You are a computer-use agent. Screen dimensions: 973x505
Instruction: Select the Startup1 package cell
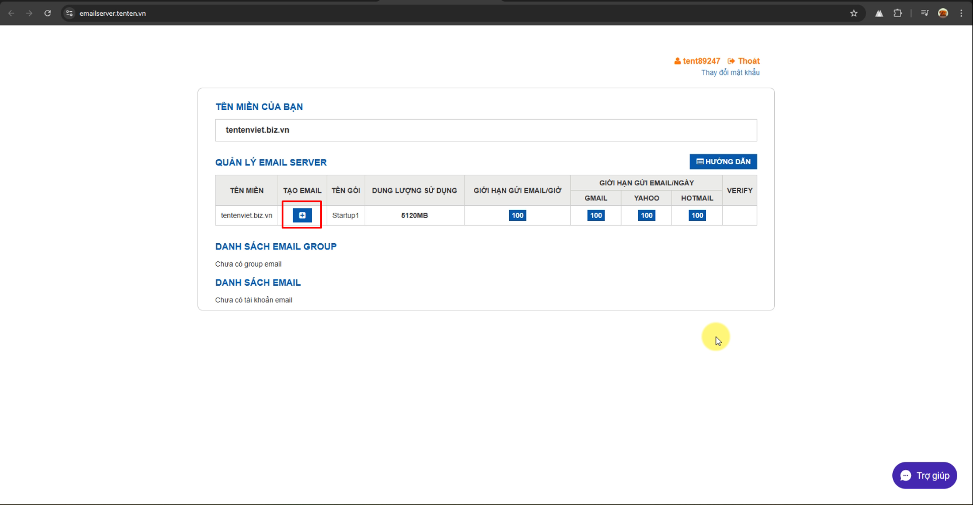[x=346, y=215]
